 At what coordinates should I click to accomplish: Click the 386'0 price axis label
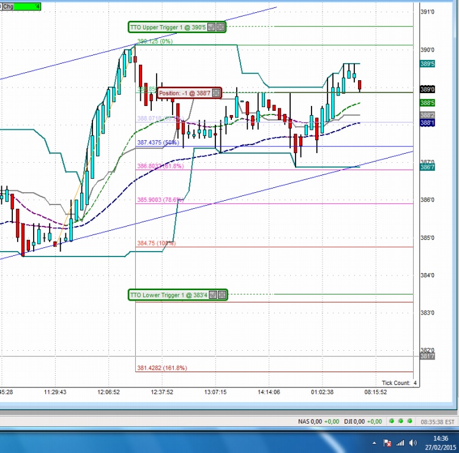pos(427,200)
